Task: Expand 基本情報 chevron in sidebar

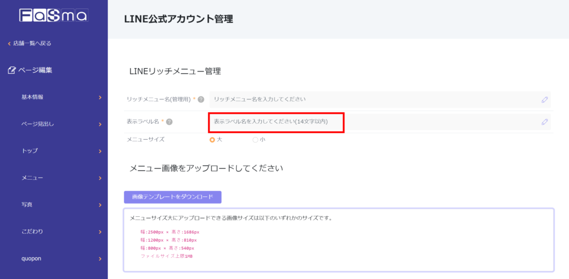Action: [100, 98]
